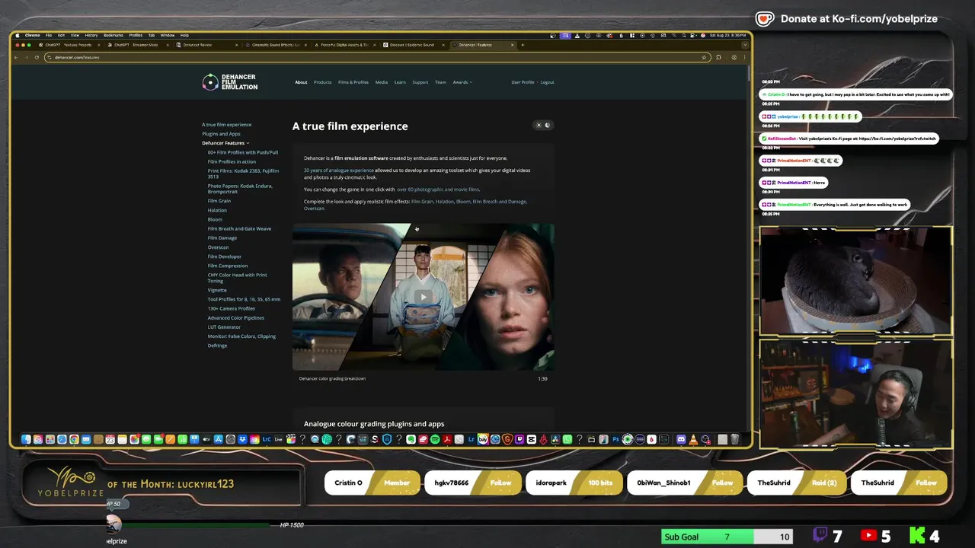The height and width of the screenshot is (548, 975).
Task: Open the Media navigation item
Action: tap(382, 82)
